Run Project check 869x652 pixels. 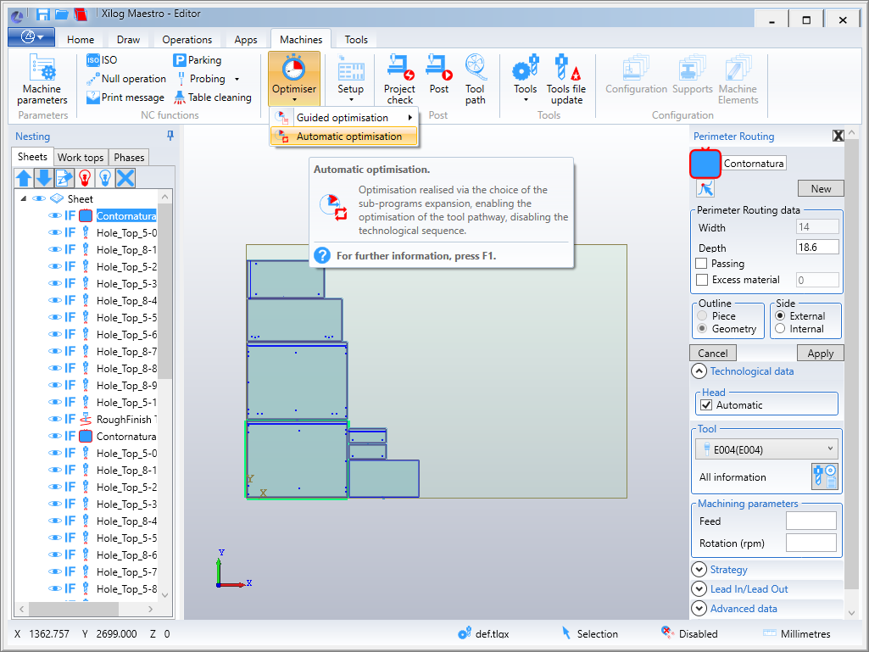[x=399, y=80]
